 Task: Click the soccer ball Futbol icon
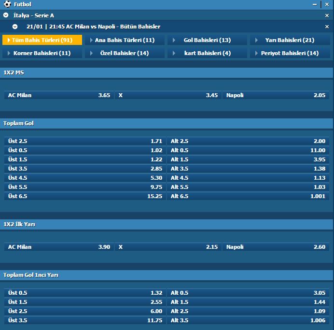click(7, 4)
